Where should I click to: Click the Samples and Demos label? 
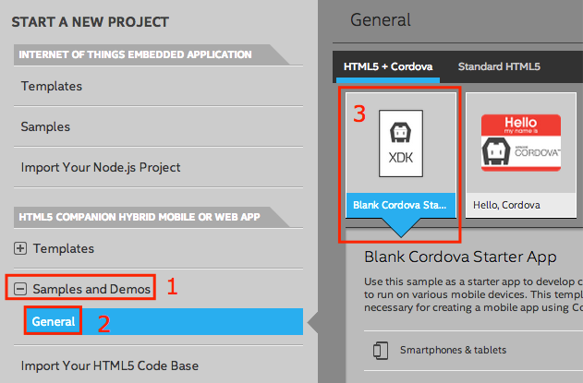pyautogui.click(x=91, y=289)
